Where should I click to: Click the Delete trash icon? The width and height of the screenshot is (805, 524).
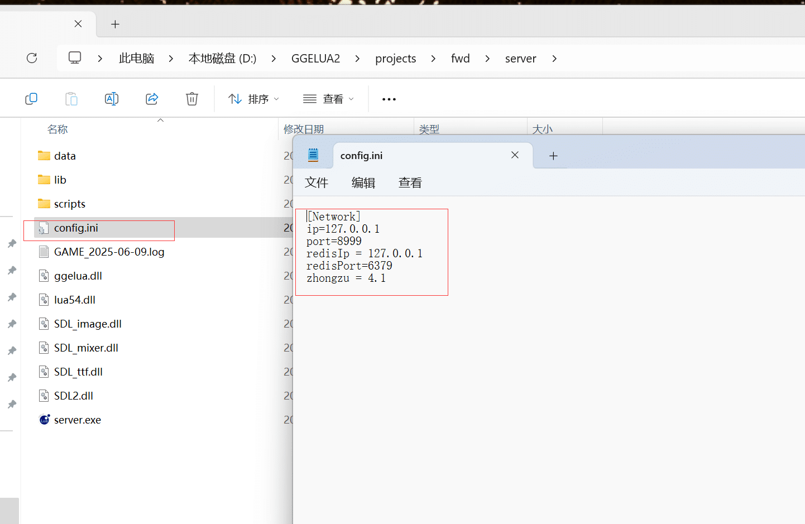point(192,99)
